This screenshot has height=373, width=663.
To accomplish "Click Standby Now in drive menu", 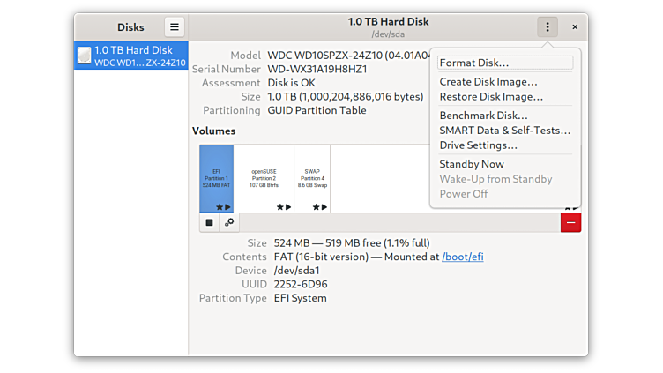I will [472, 164].
